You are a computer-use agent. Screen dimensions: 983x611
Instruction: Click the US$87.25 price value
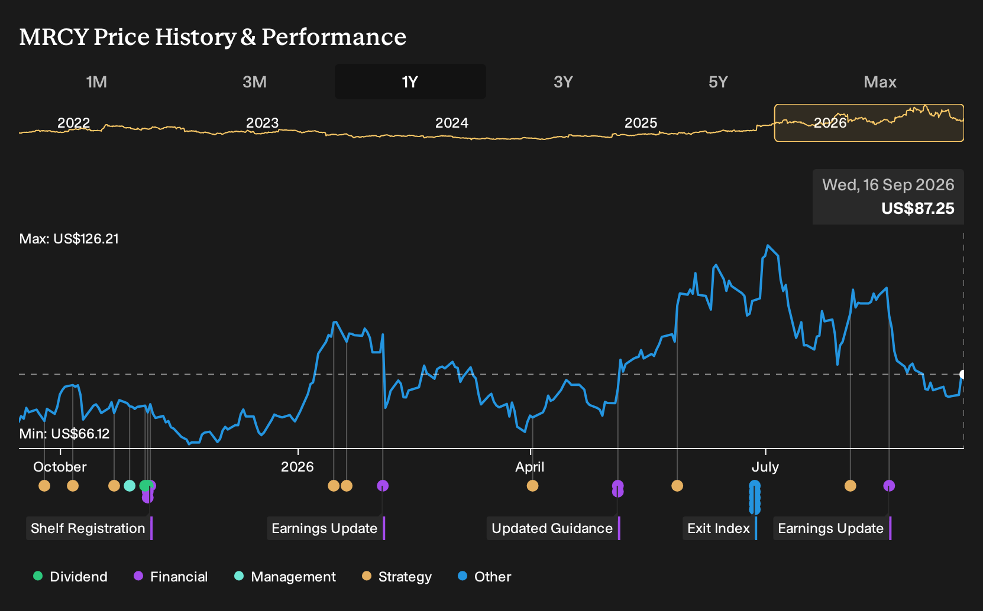tap(918, 209)
